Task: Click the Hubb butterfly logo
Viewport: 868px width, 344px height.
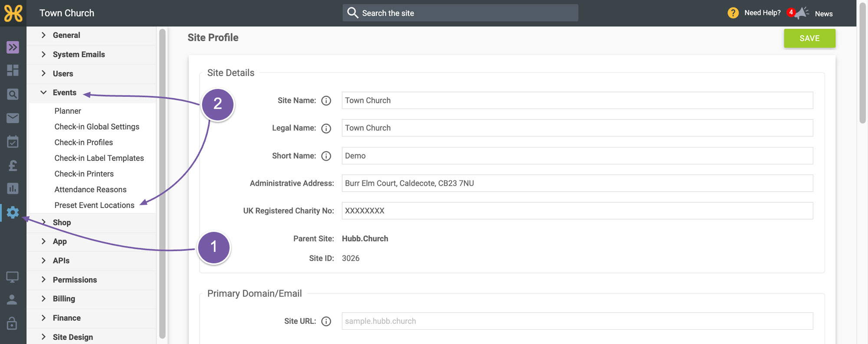Action: point(13,13)
